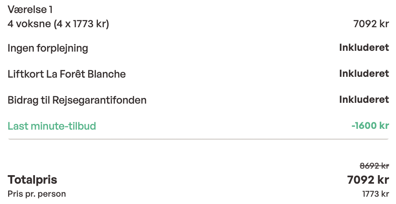Click Inkluderet next to Ingen forplejning
This screenshot has width=396, height=204.
[x=364, y=48]
